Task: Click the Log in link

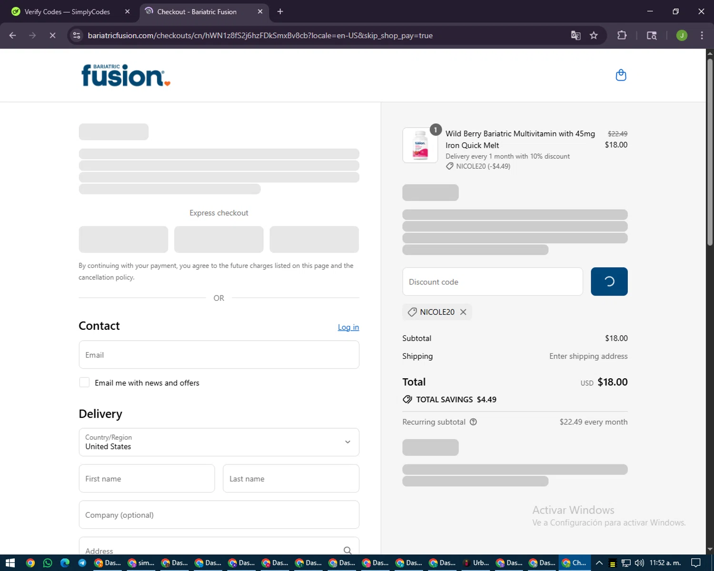Action: (x=348, y=327)
